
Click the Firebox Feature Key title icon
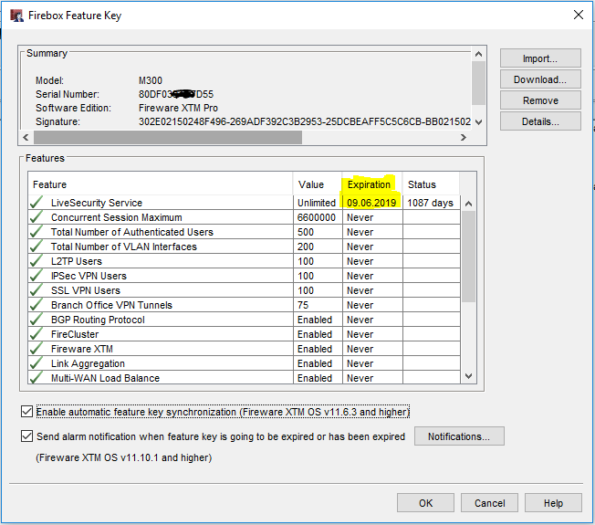point(16,16)
